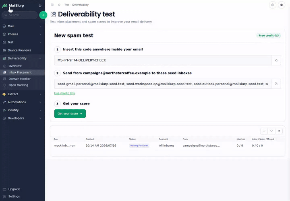Open Settings gear in sidebar
The height and width of the screenshot is (201, 290).
(4, 197)
